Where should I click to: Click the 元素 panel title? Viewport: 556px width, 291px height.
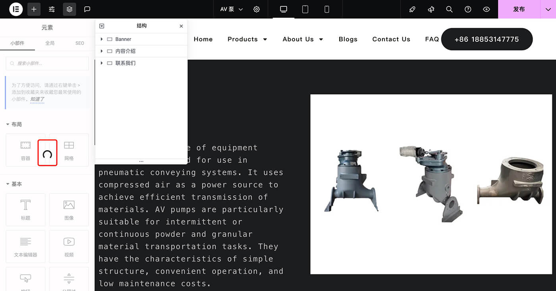[x=47, y=27]
